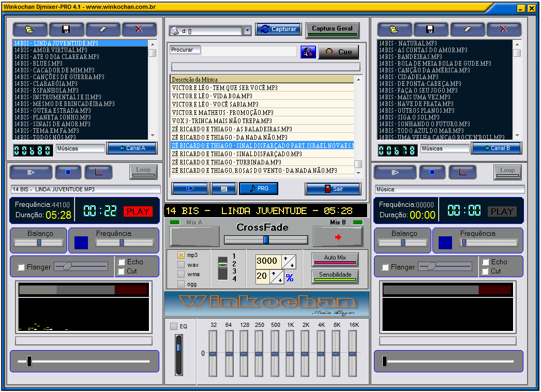Click left deck position slider handle
The height and width of the screenshot is (392, 541).
pos(29,361)
